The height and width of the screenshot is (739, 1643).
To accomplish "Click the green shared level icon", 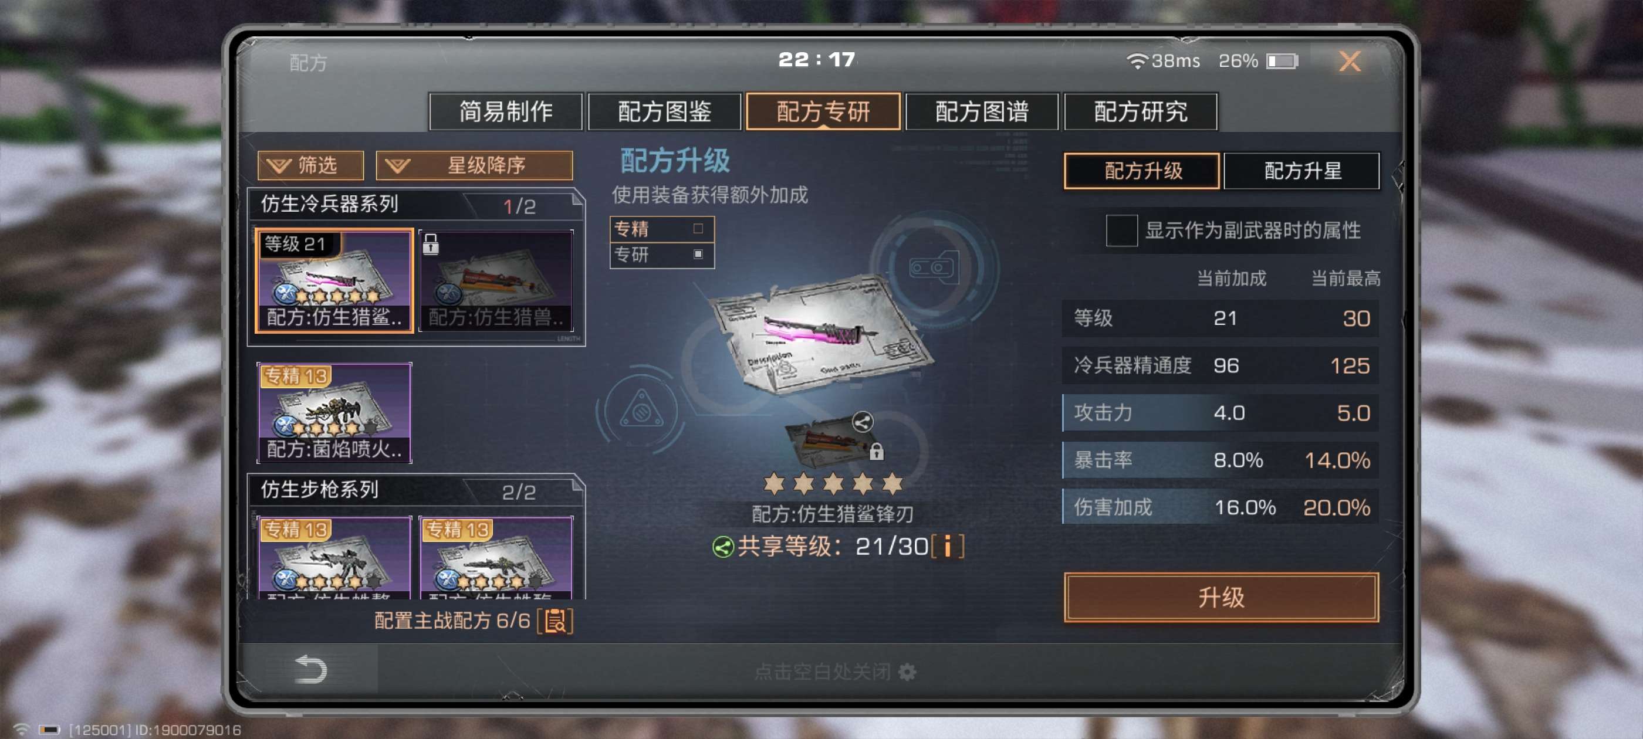I will click(723, 547).
